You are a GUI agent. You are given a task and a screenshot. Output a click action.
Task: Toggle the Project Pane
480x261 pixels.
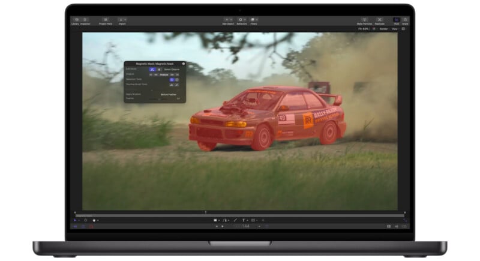pyautogui.click(x=106, y=21)
